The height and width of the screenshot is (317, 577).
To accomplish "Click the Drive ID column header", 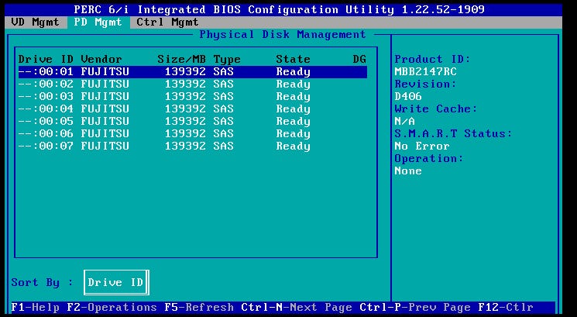I will click(x=46, y=60).
